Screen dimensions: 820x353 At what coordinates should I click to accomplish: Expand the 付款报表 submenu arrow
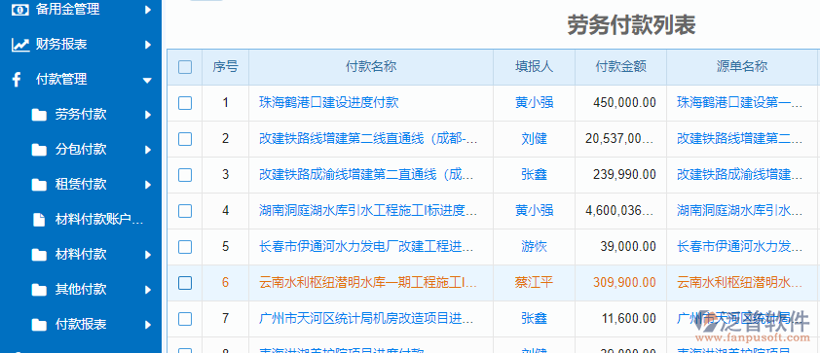tap(148, 325)
